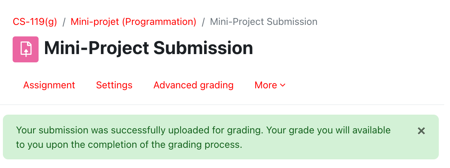Open Mini-projet (Programmation) breadcrumb link
This screenshot has width=450, height=168.
133,22
